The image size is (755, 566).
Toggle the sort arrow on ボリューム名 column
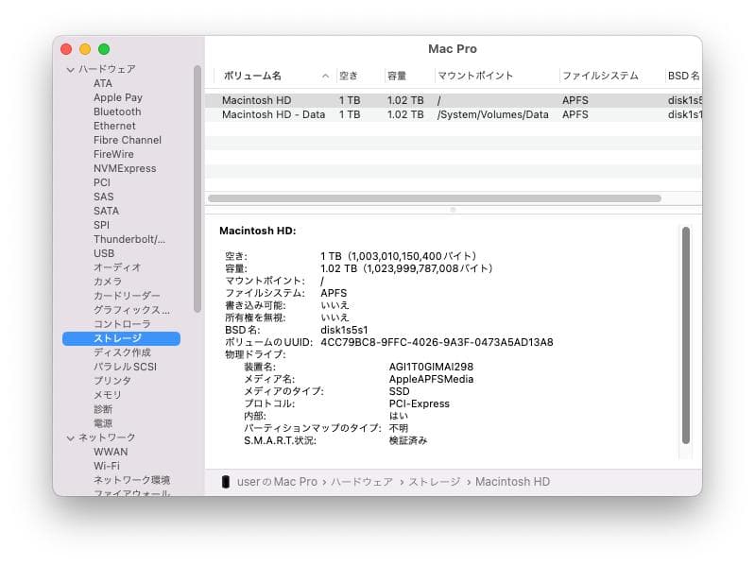pyautogui.click(x=325, y=76)
